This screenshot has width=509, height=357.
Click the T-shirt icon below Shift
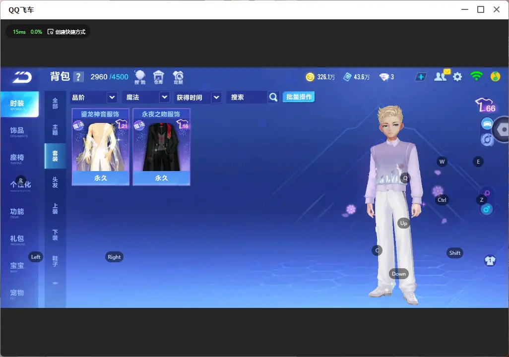(x=490, y=261)
